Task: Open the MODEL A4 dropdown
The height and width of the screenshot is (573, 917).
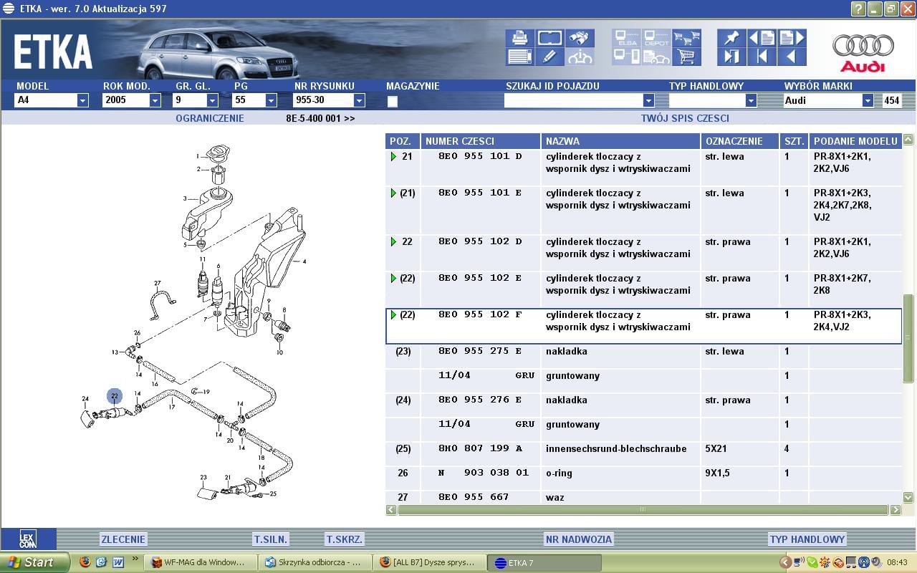Action: point(82,100)
